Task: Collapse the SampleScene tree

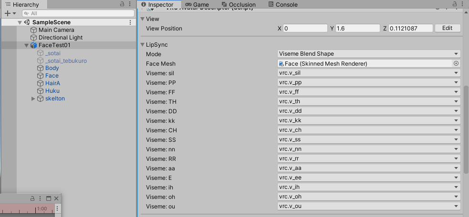Action: pyautogui.click(x=20, y=23)
